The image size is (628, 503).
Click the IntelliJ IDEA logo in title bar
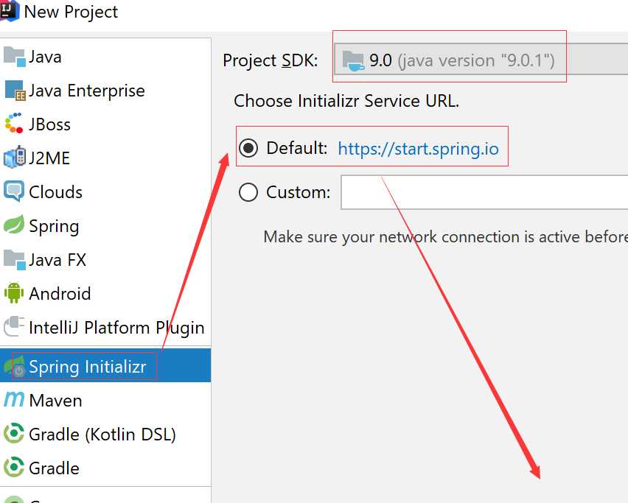[9, 10]
